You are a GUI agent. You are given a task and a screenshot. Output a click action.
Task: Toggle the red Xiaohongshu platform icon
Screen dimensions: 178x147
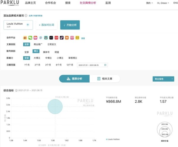[56, 38]
